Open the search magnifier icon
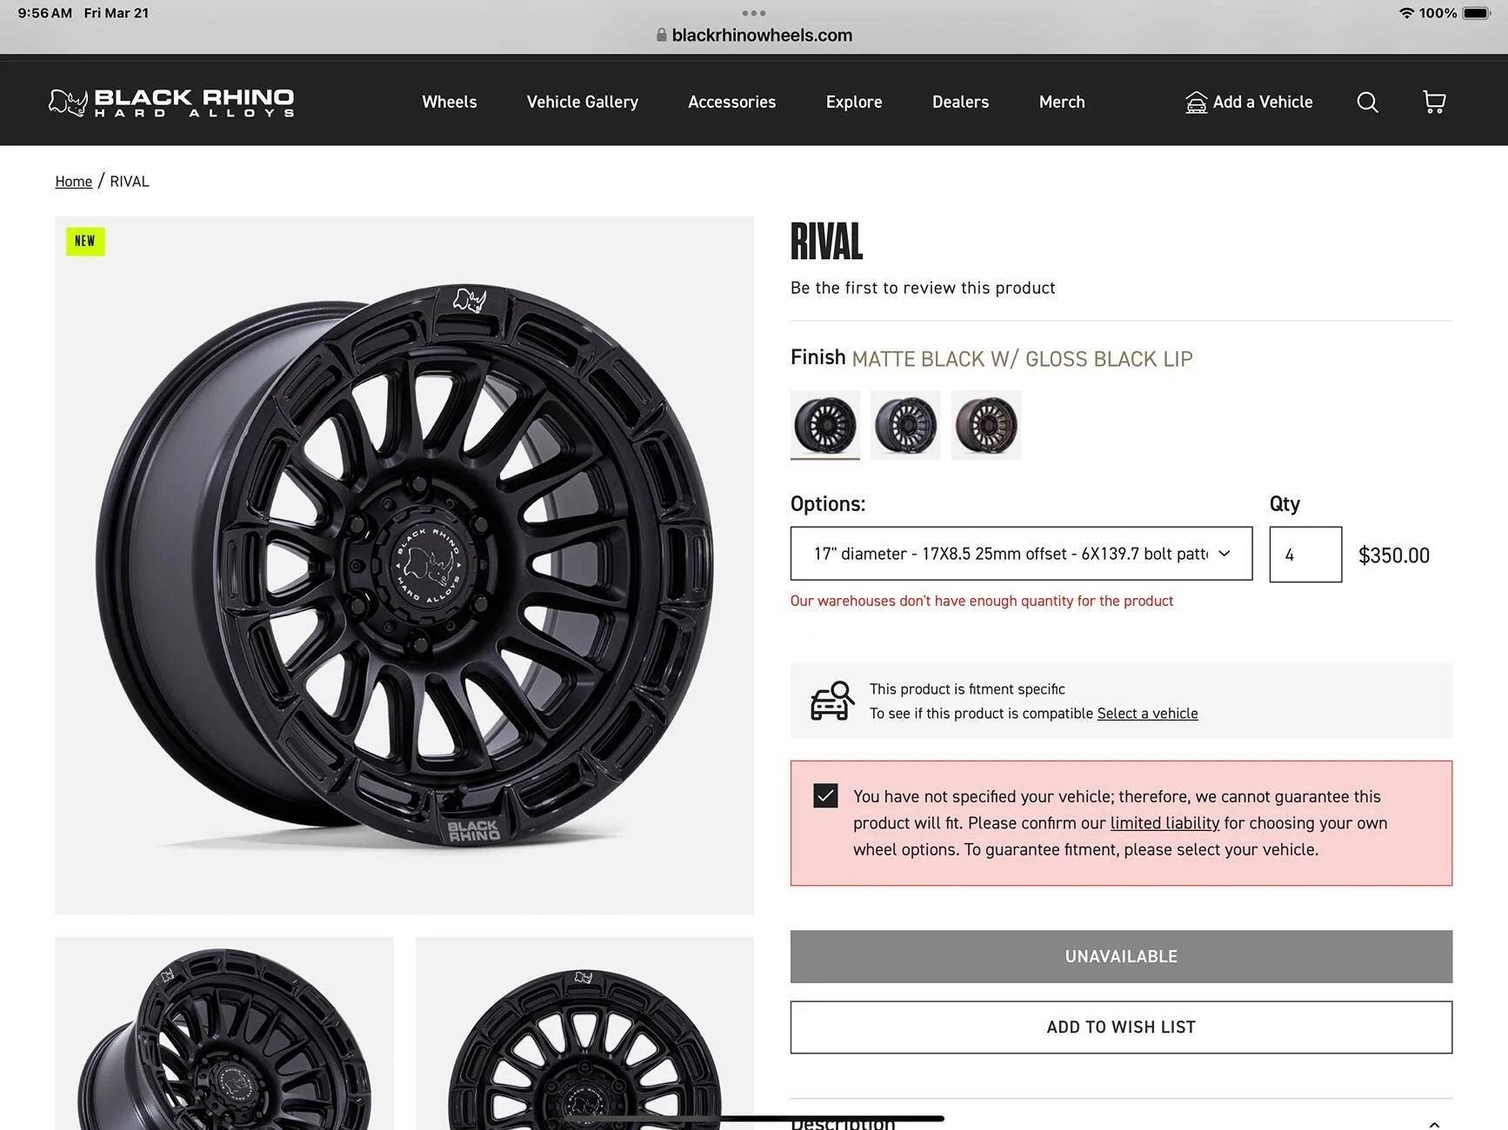The image size is (1508, 1130). pos(1367,103)
